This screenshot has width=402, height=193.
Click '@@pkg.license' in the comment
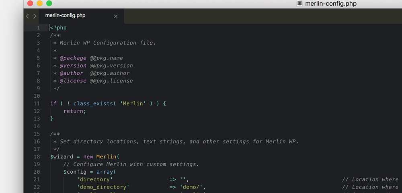point(111,81)
